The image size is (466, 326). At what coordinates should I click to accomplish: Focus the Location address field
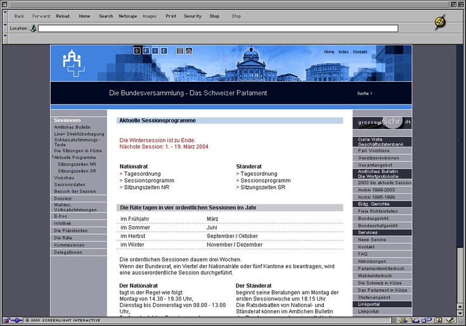click(x=218, y=29)
